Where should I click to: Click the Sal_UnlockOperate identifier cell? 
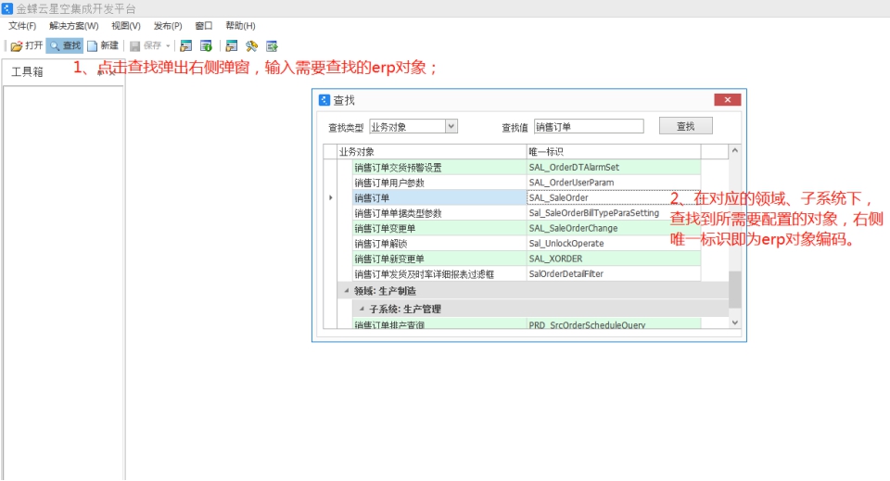pyautogui.click(x=614, y=244)
